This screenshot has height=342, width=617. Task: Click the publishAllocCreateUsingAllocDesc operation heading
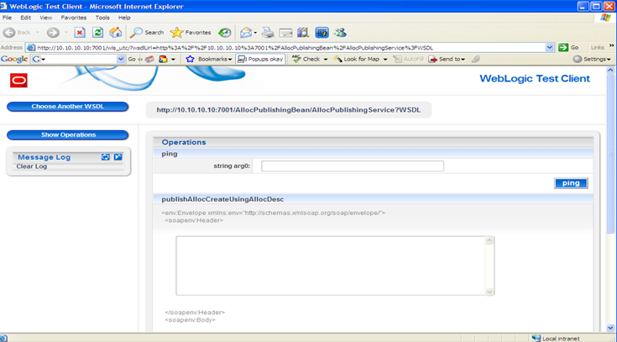tap(222, 199)
